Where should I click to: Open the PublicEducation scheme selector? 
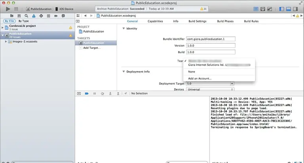tap(39, 9)
